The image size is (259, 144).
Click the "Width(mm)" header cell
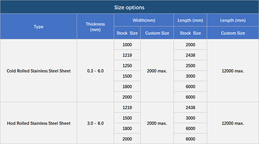144,20
